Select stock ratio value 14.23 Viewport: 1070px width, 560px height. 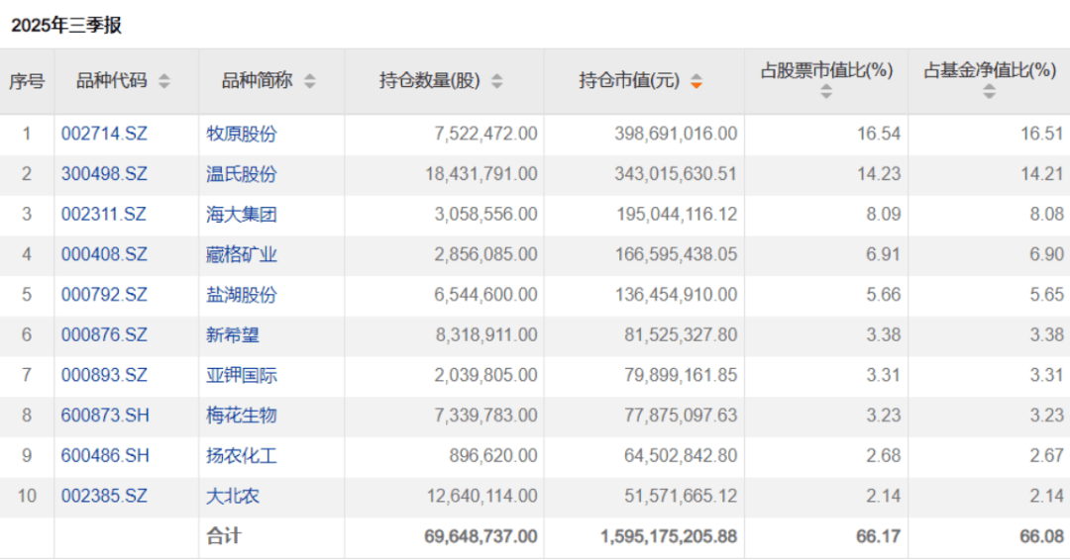879,174
